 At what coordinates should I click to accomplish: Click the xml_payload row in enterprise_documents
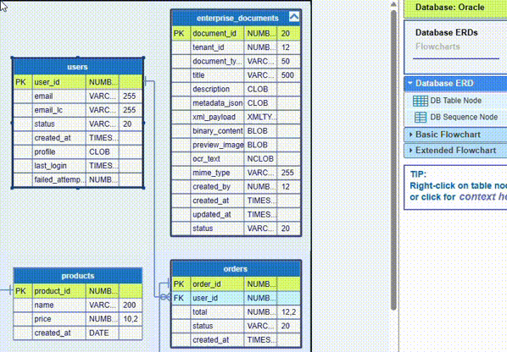coord(236,117)
